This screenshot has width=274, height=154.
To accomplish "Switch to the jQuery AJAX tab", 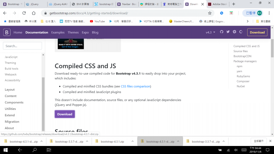I will [58, 4].
